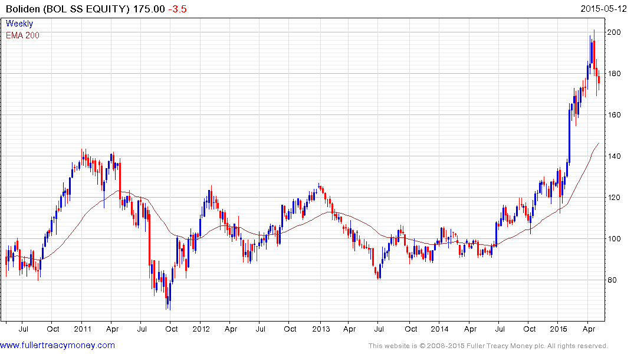Click the first Jul label on the axis

pos(24,329)
